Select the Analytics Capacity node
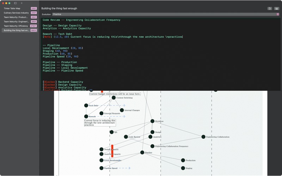282x176 pixels. coord(102,154)
